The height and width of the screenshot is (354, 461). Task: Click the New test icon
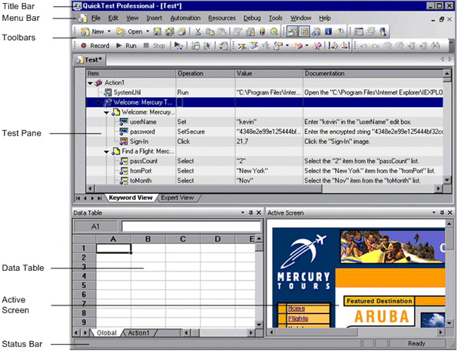[85, 32]
